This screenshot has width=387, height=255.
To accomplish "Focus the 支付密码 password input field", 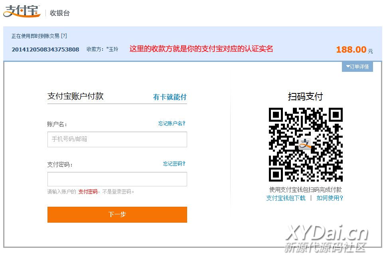I will [117, 179].
